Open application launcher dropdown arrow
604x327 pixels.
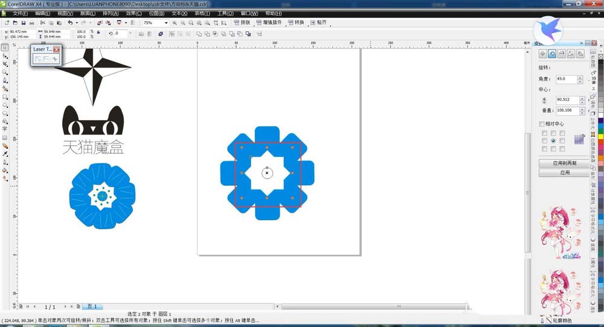[126, 23]
